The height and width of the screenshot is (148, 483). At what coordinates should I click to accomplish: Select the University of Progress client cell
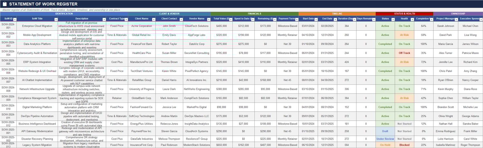coord(142,89)
